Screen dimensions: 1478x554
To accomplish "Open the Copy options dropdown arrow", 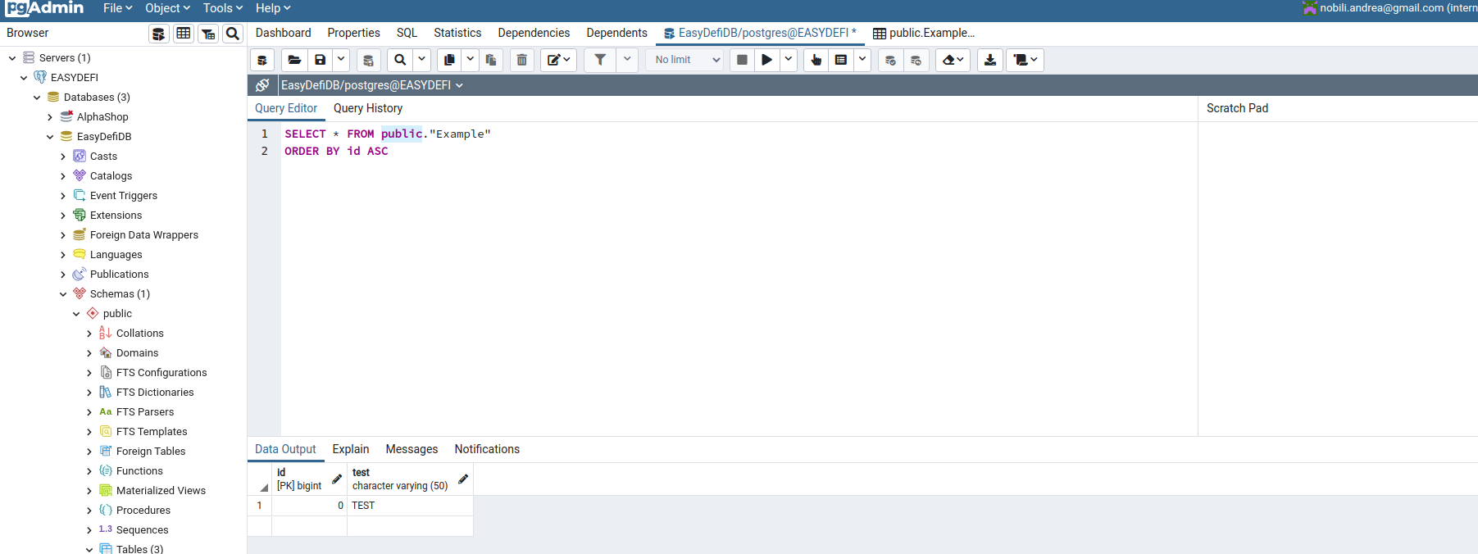I will (471, 60).
